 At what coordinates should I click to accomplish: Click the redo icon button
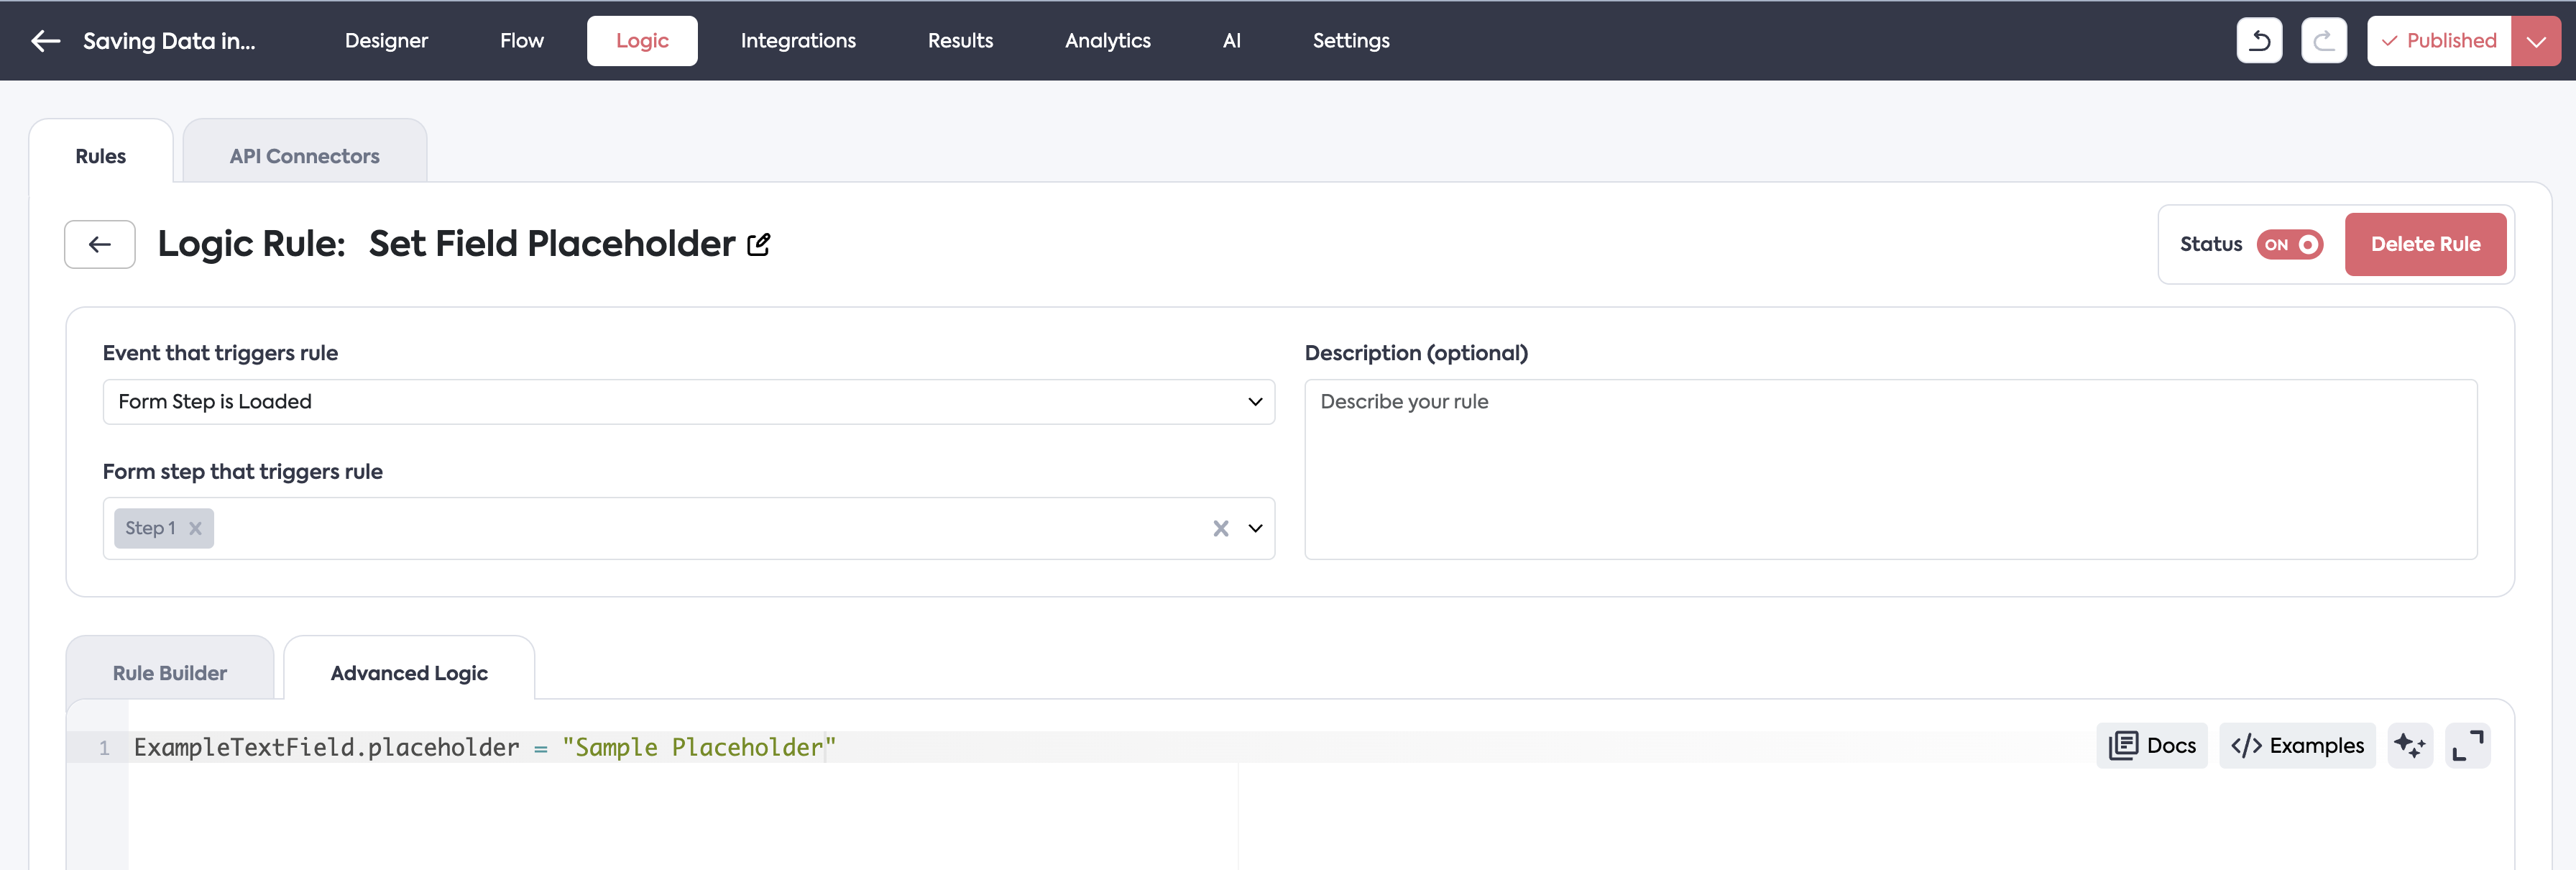pyautogui.click(x=2322, y=41)
